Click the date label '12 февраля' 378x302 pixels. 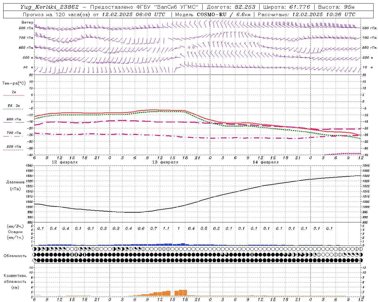[x=65, y=162]
